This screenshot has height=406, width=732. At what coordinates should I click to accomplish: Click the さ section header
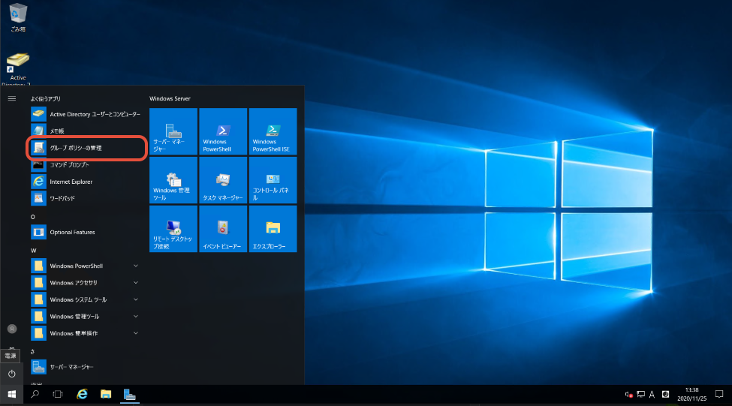[x=32, y=352]
